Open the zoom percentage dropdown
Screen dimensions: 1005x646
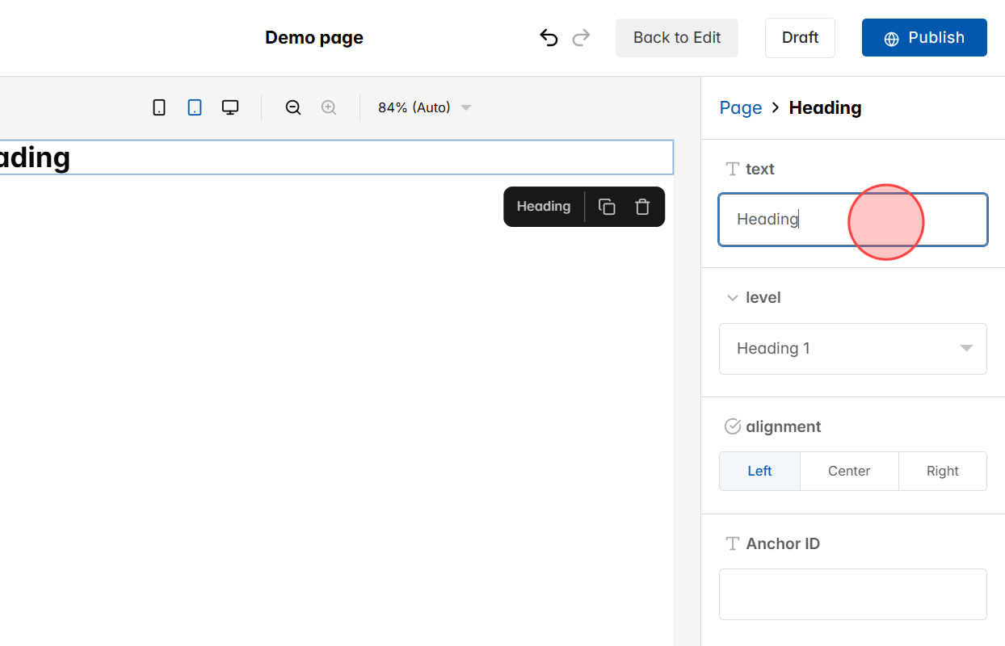[423, 107]
